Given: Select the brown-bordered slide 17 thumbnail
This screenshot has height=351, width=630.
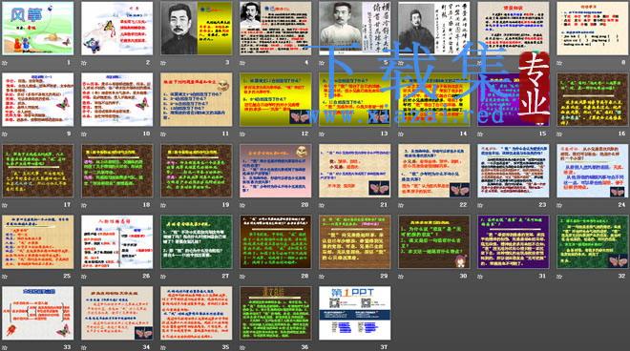Looking at the screenshot, I should 38,171.
